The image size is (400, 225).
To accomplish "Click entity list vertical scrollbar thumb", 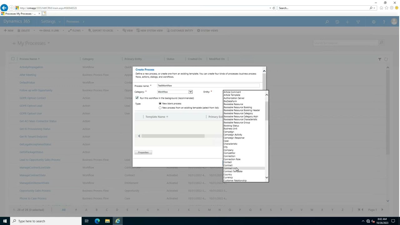I will click(x=267, y=111).
